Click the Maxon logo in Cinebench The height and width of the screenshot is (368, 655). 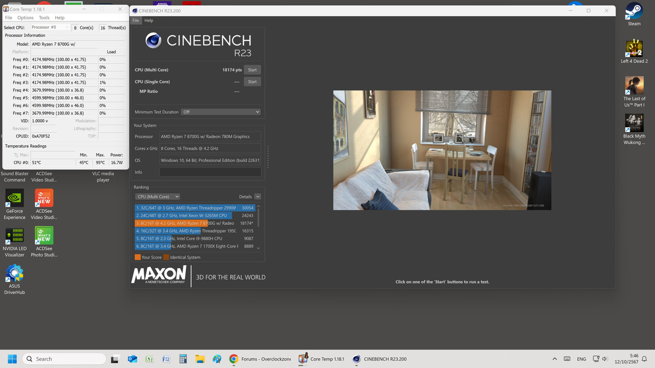(159, 274)
